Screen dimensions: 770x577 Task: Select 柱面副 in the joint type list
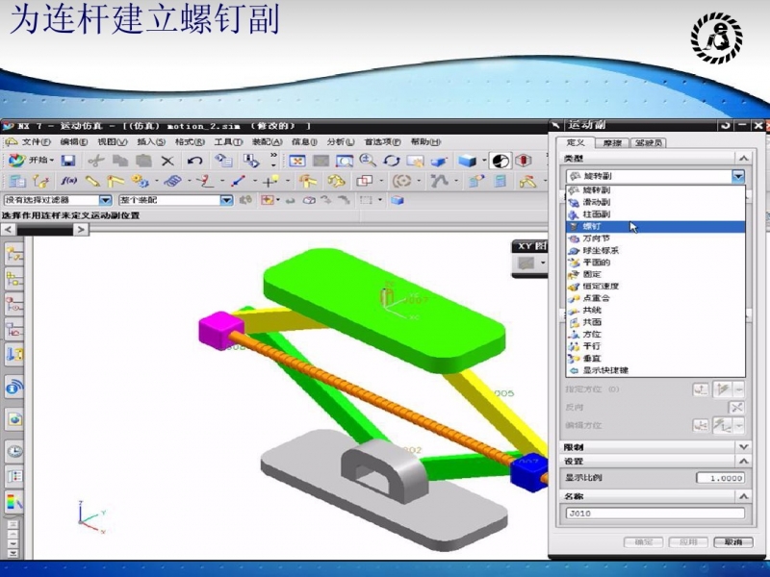point(655,214)
